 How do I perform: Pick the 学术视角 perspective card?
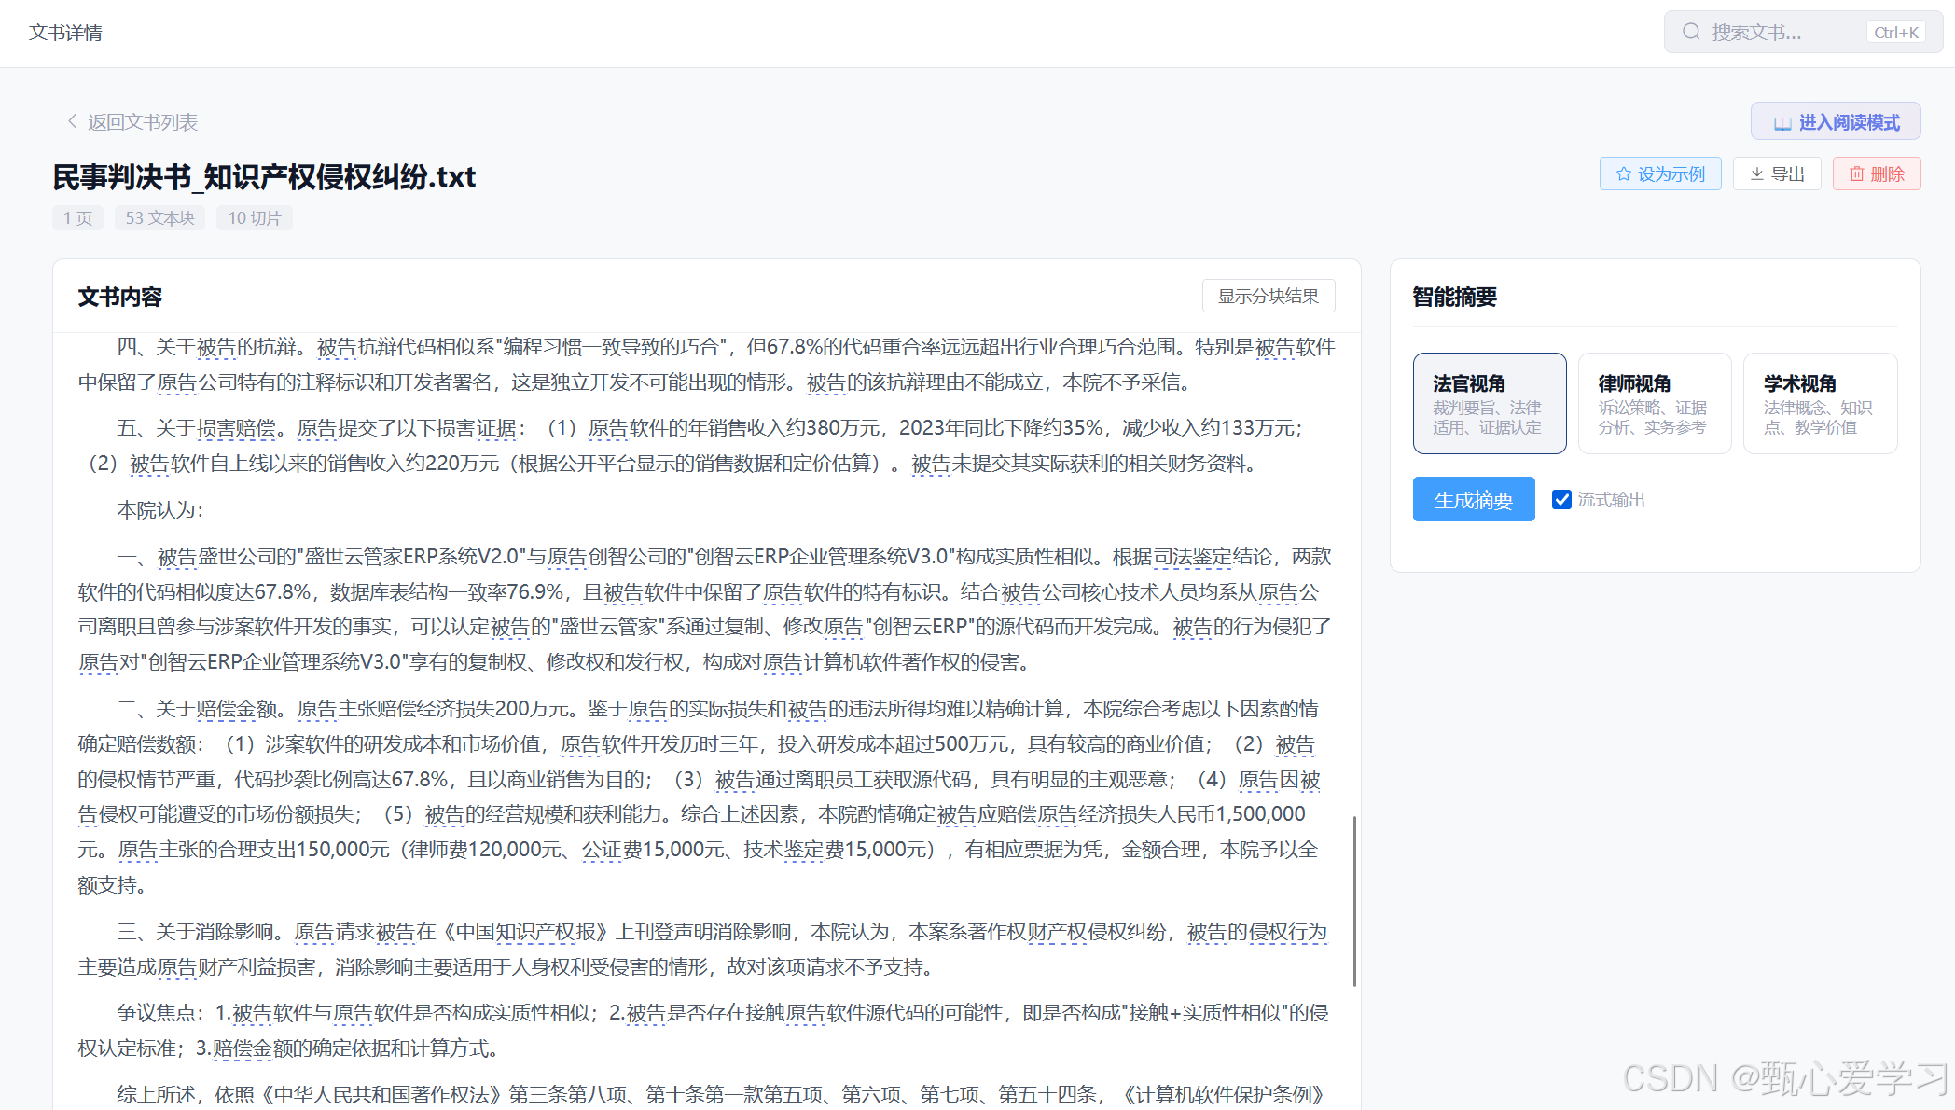coord(1819,403)
